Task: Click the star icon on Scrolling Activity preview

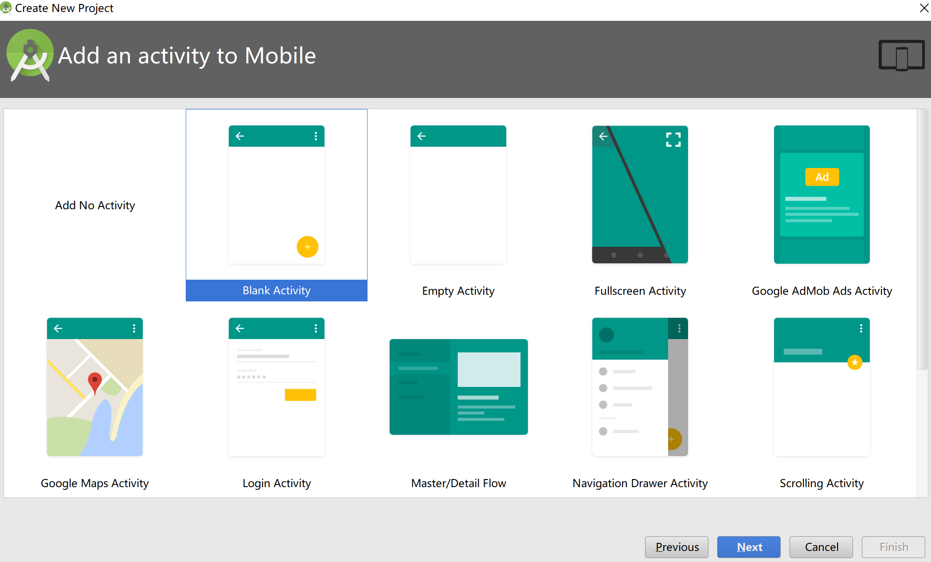Action: [855, 363]
